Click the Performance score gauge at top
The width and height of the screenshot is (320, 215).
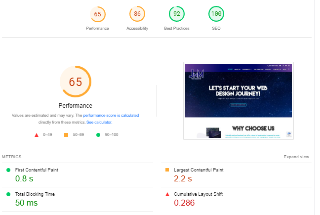[x=97, y=14]
